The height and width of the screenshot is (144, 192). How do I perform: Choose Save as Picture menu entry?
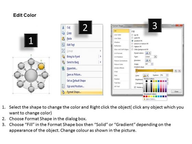(x=74, y=74)
